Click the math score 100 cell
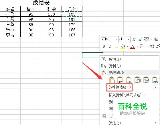 pyautogui.click(x=52, y=14)
